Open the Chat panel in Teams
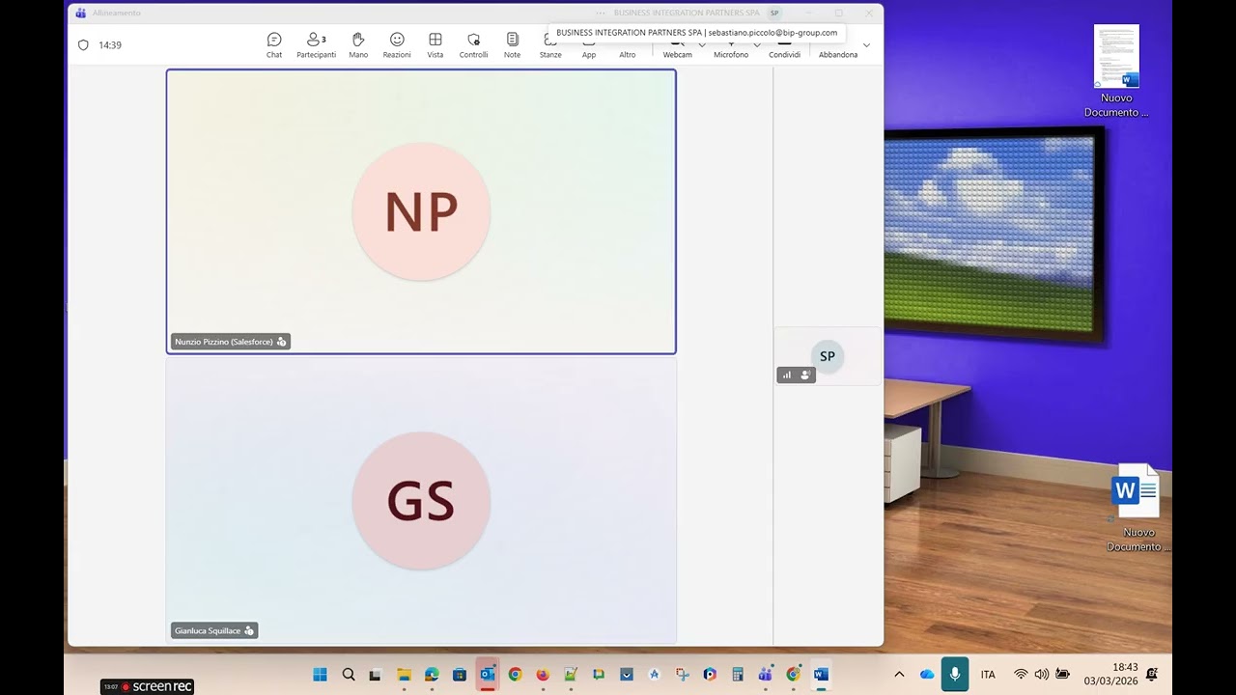This screenshot has width=1236, height=695. pyautogui.click(x=274, y=44)
